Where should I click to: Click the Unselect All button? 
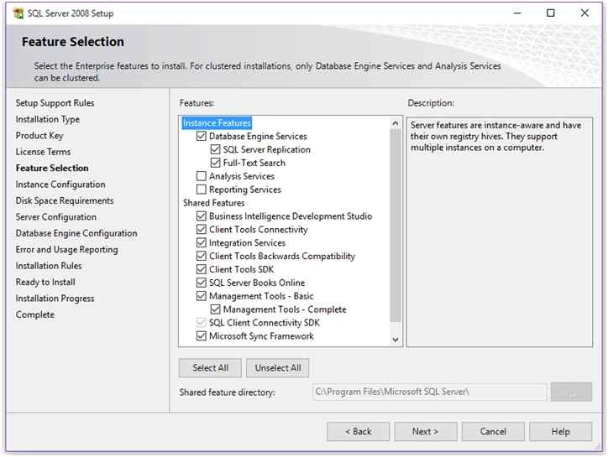point(278,368)
